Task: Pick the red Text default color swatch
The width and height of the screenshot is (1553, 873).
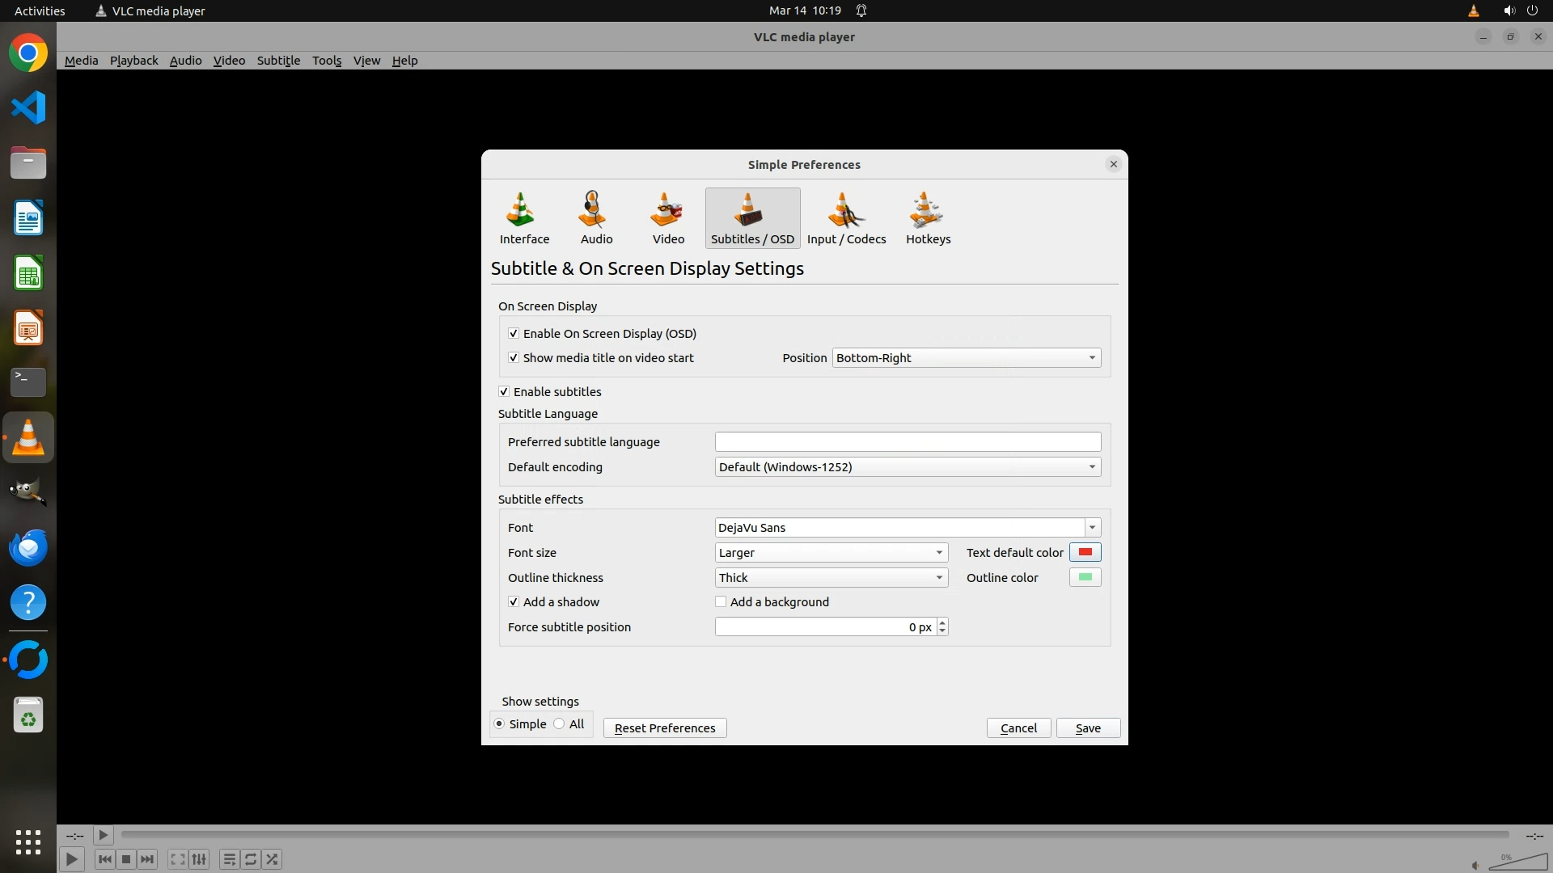Action: click(x=1085, y=553)
